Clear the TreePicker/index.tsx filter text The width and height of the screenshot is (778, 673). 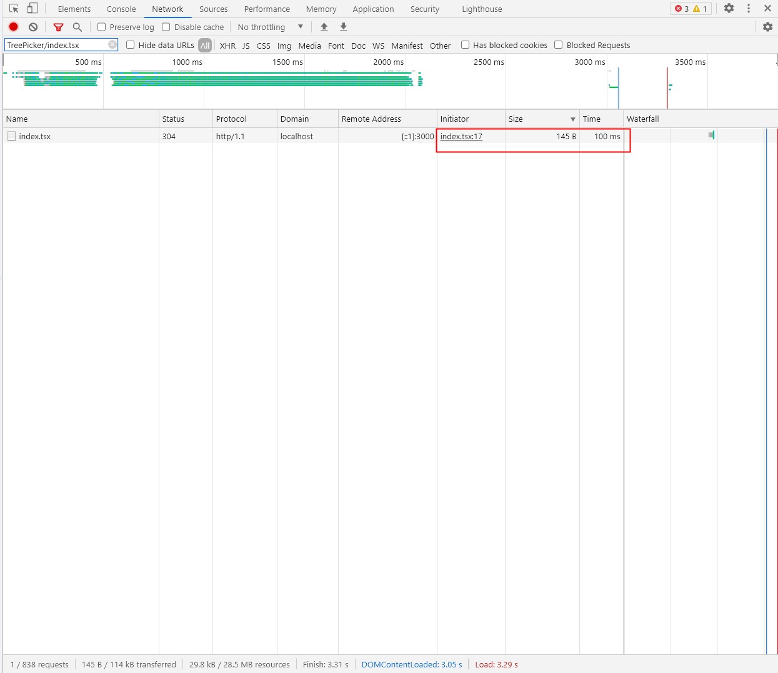pyautogui.click(x=112, y=44)
